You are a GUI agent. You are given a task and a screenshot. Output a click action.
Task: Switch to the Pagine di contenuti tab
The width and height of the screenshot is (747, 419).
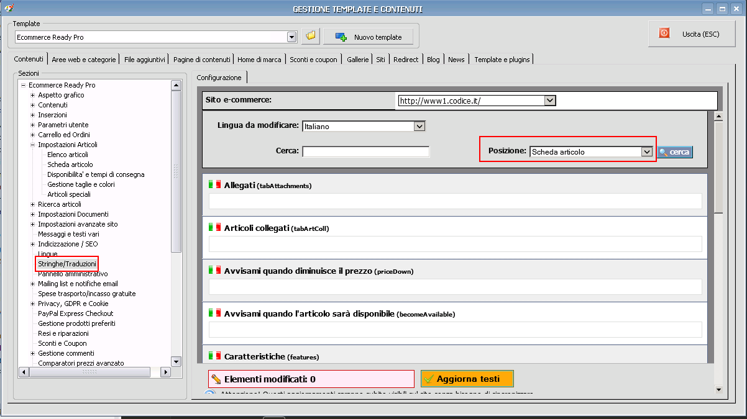pyautogui.click(x=202, y=60)
